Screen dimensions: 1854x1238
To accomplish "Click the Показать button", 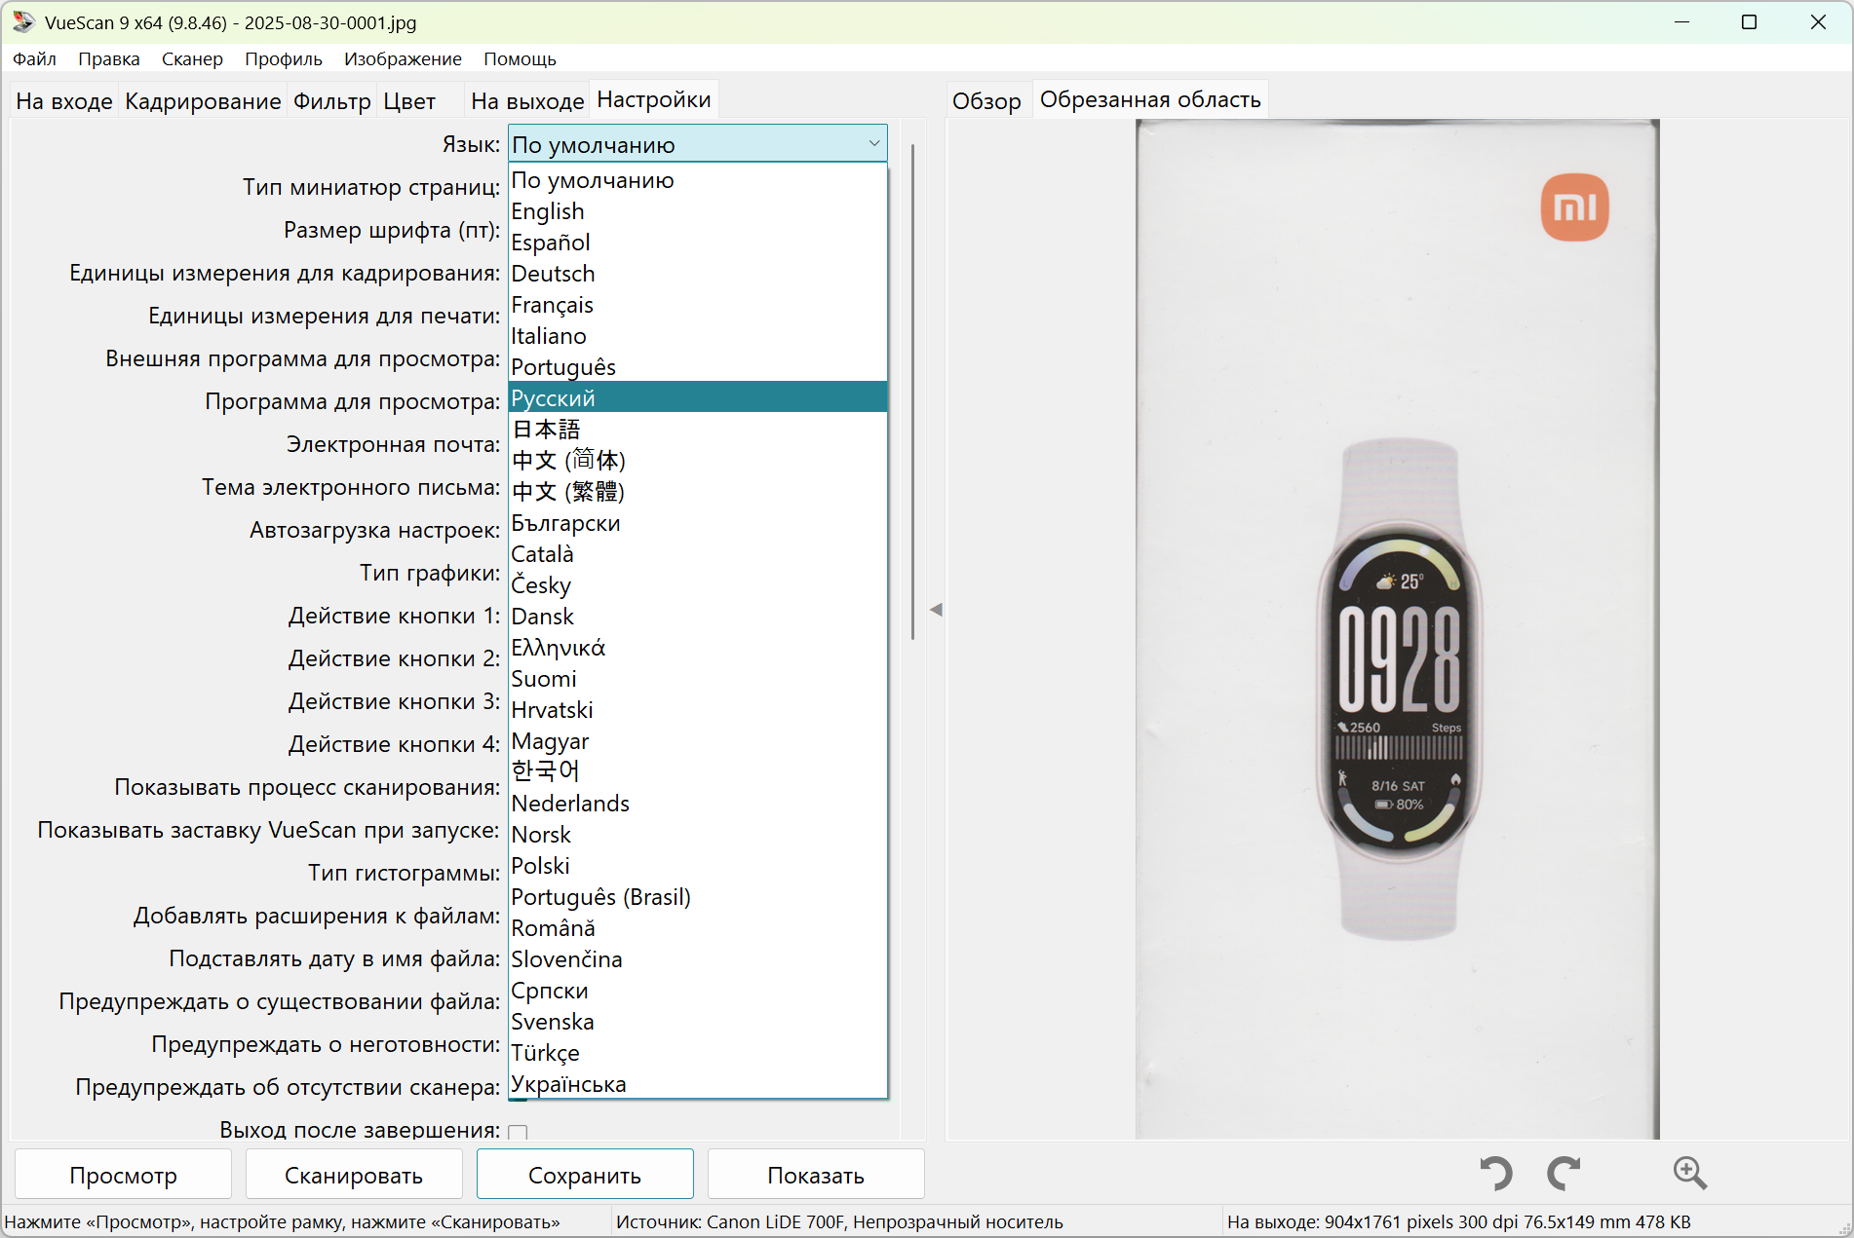I will (816, 1175).
